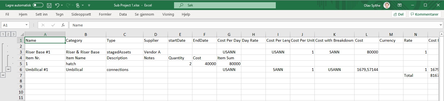Viewport: 444px width, 101px height.
Task: Open the Se gjennom tab
Action: click(x=144, y=14)
